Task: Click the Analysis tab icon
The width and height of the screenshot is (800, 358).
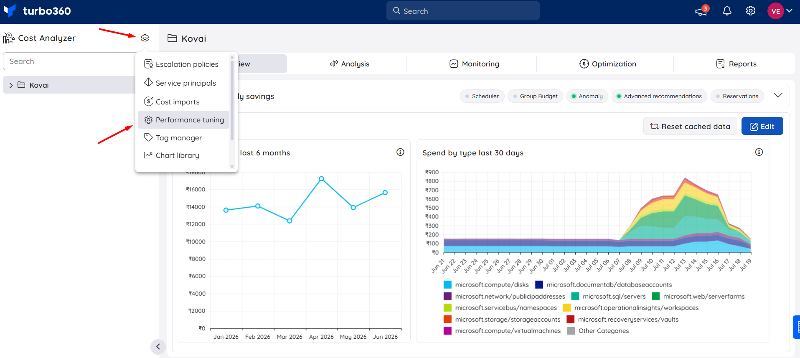Action: (x=334, y=64)
